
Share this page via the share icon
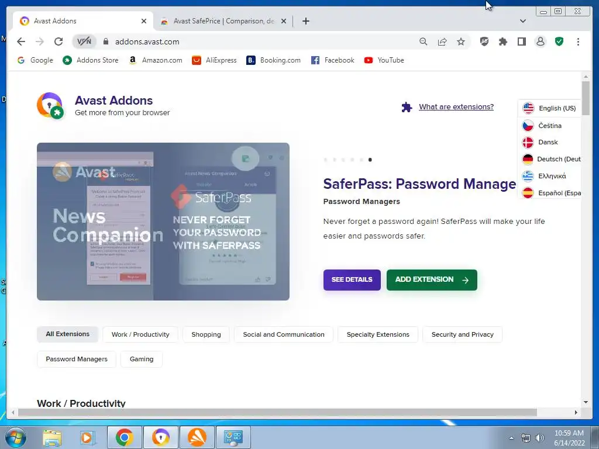442,42
